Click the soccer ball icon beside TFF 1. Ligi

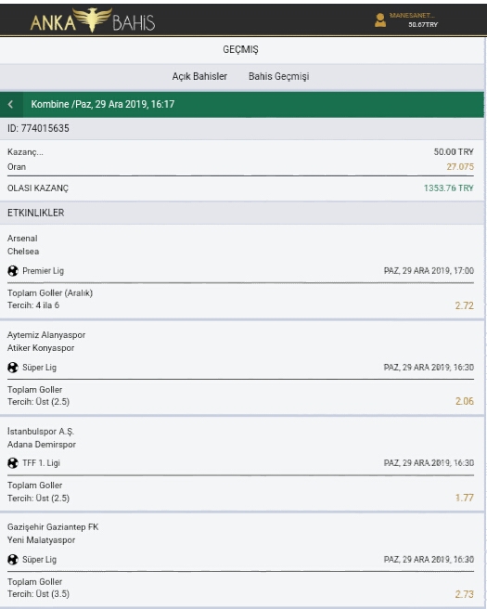pos(13,463)
